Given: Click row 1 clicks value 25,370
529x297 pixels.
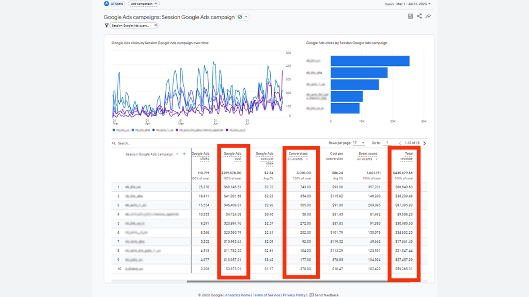Looking at the screenshot, I should [x=204, y=187].
